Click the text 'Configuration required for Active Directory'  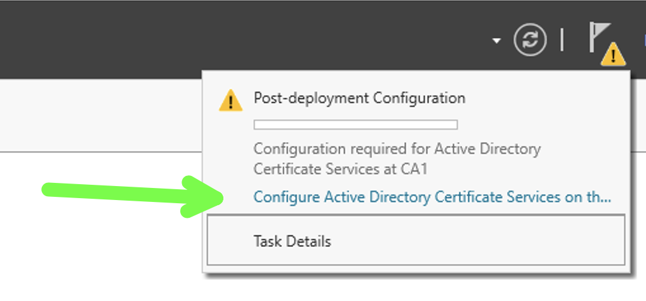[x=397, y=149]
